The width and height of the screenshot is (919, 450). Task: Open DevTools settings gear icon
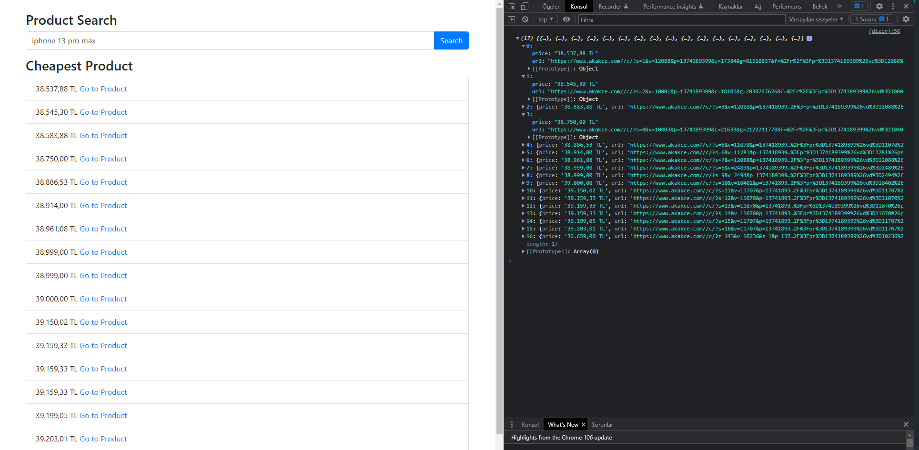coord(879,6)
